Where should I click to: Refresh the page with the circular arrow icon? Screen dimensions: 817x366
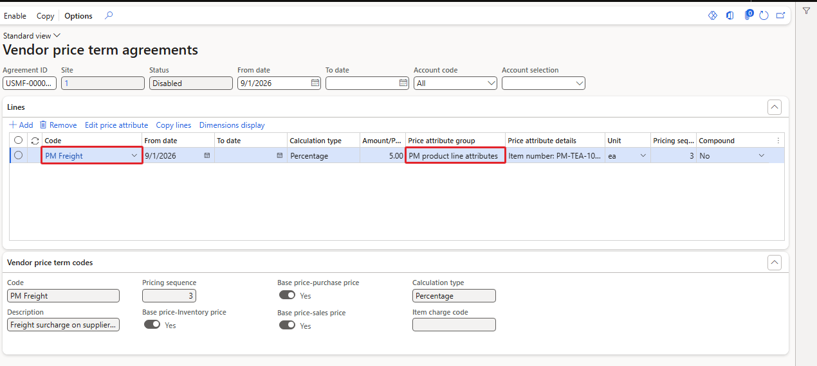tap(764, 15)
